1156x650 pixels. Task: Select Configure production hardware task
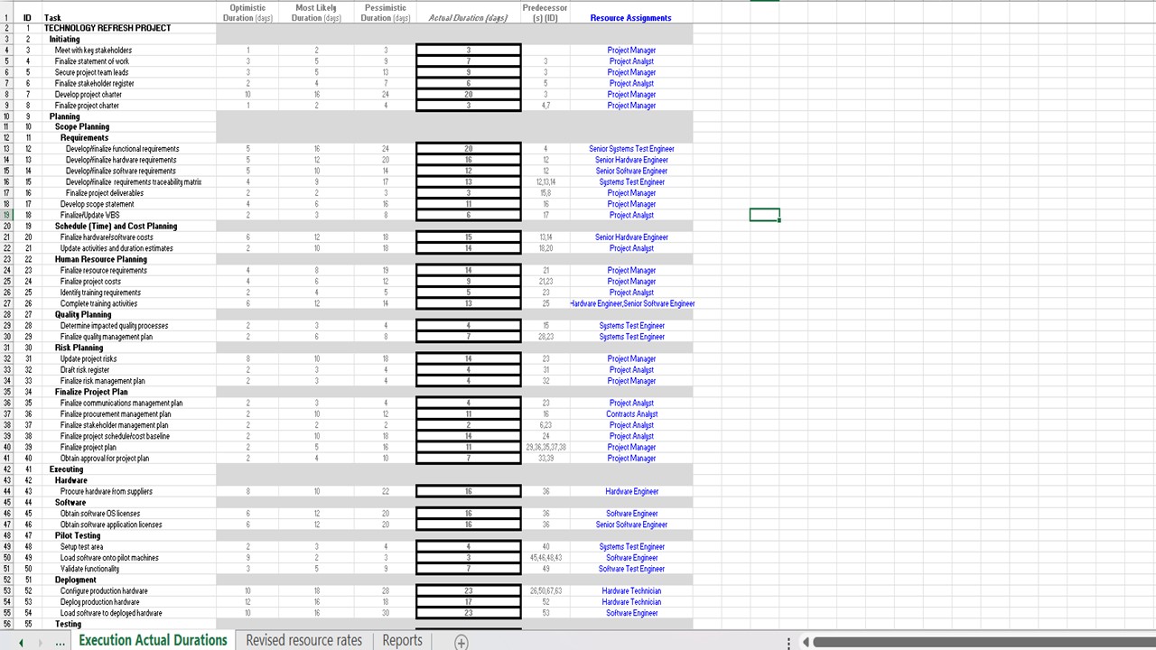coord(104,591)
